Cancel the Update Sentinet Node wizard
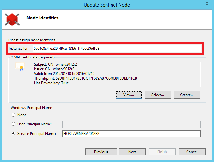Screen dimensions: 214x162 click(x=192, y=152)
